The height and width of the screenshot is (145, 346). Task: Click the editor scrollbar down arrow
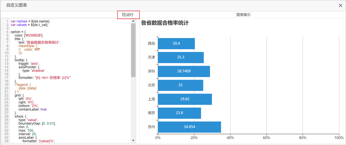click(x=133, y=140)
